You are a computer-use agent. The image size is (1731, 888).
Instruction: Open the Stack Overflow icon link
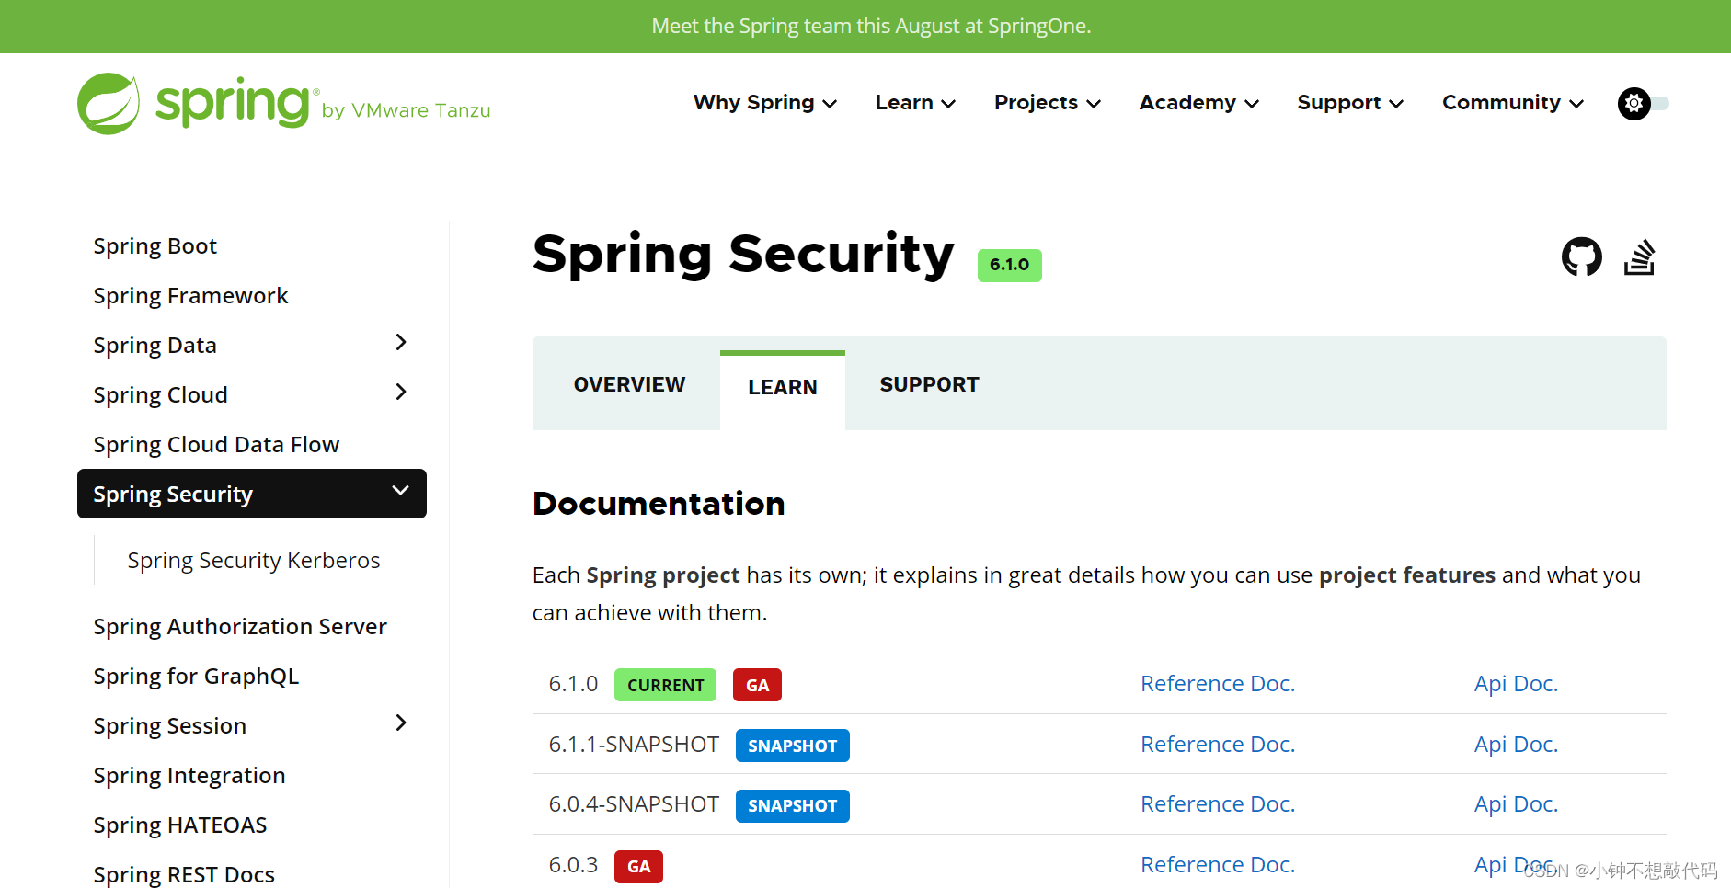click(1639, 257)
